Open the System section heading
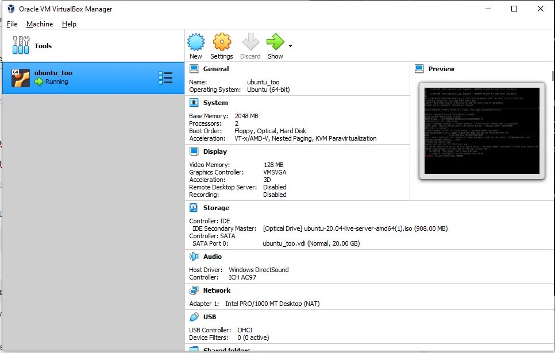This screenshot has height=353, width=555. click(215, 103)
